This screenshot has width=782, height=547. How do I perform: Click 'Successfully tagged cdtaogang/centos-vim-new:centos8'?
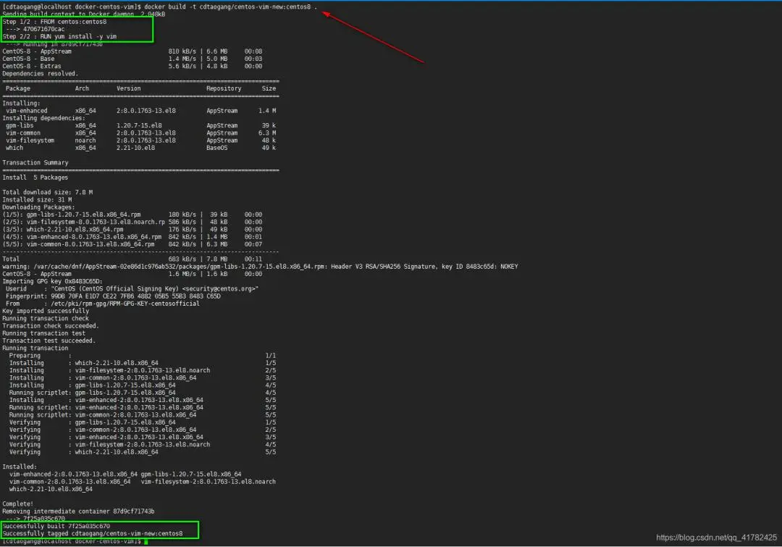92,534
